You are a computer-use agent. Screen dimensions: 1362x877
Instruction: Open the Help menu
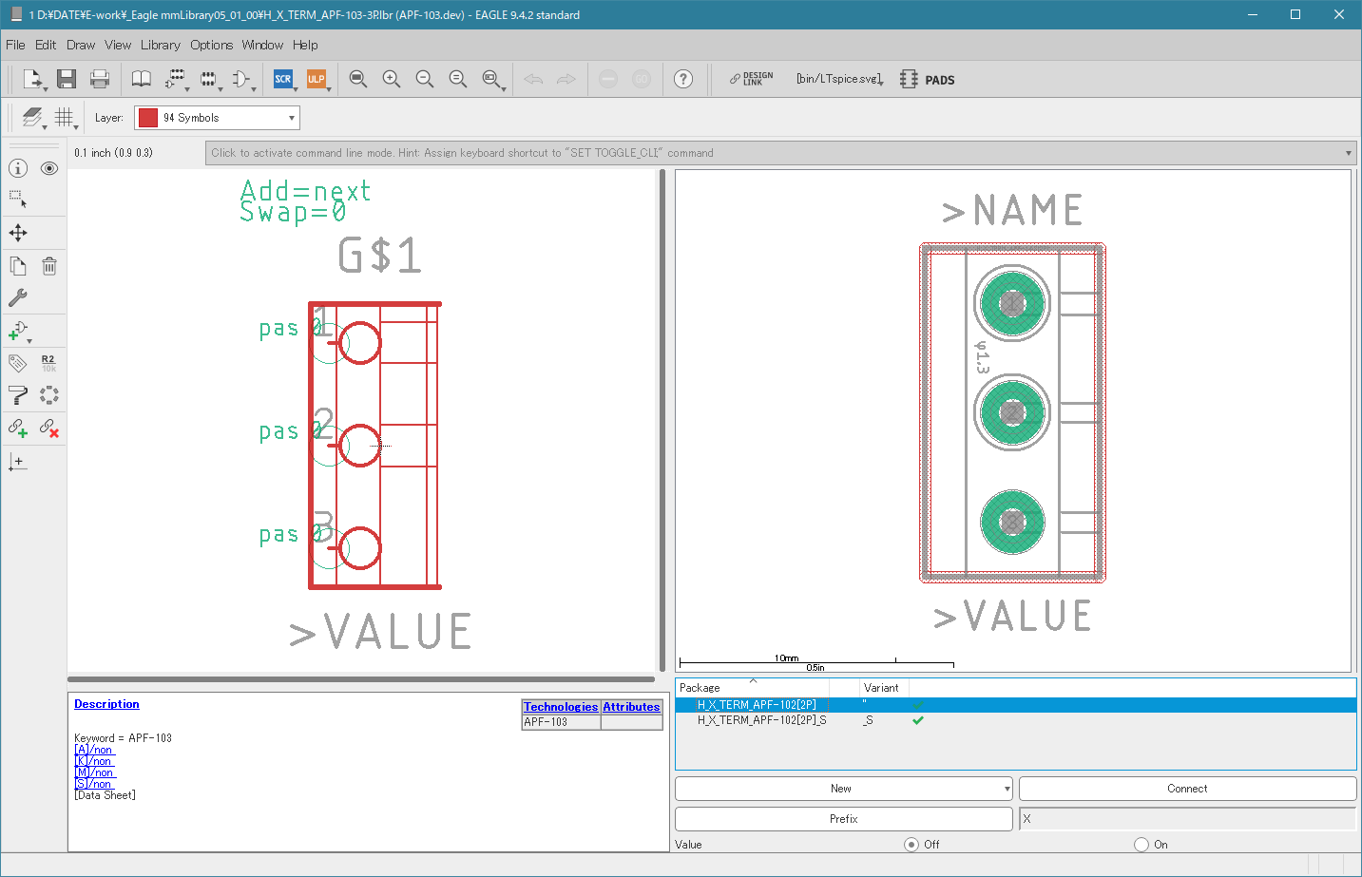tap(305, 45)
